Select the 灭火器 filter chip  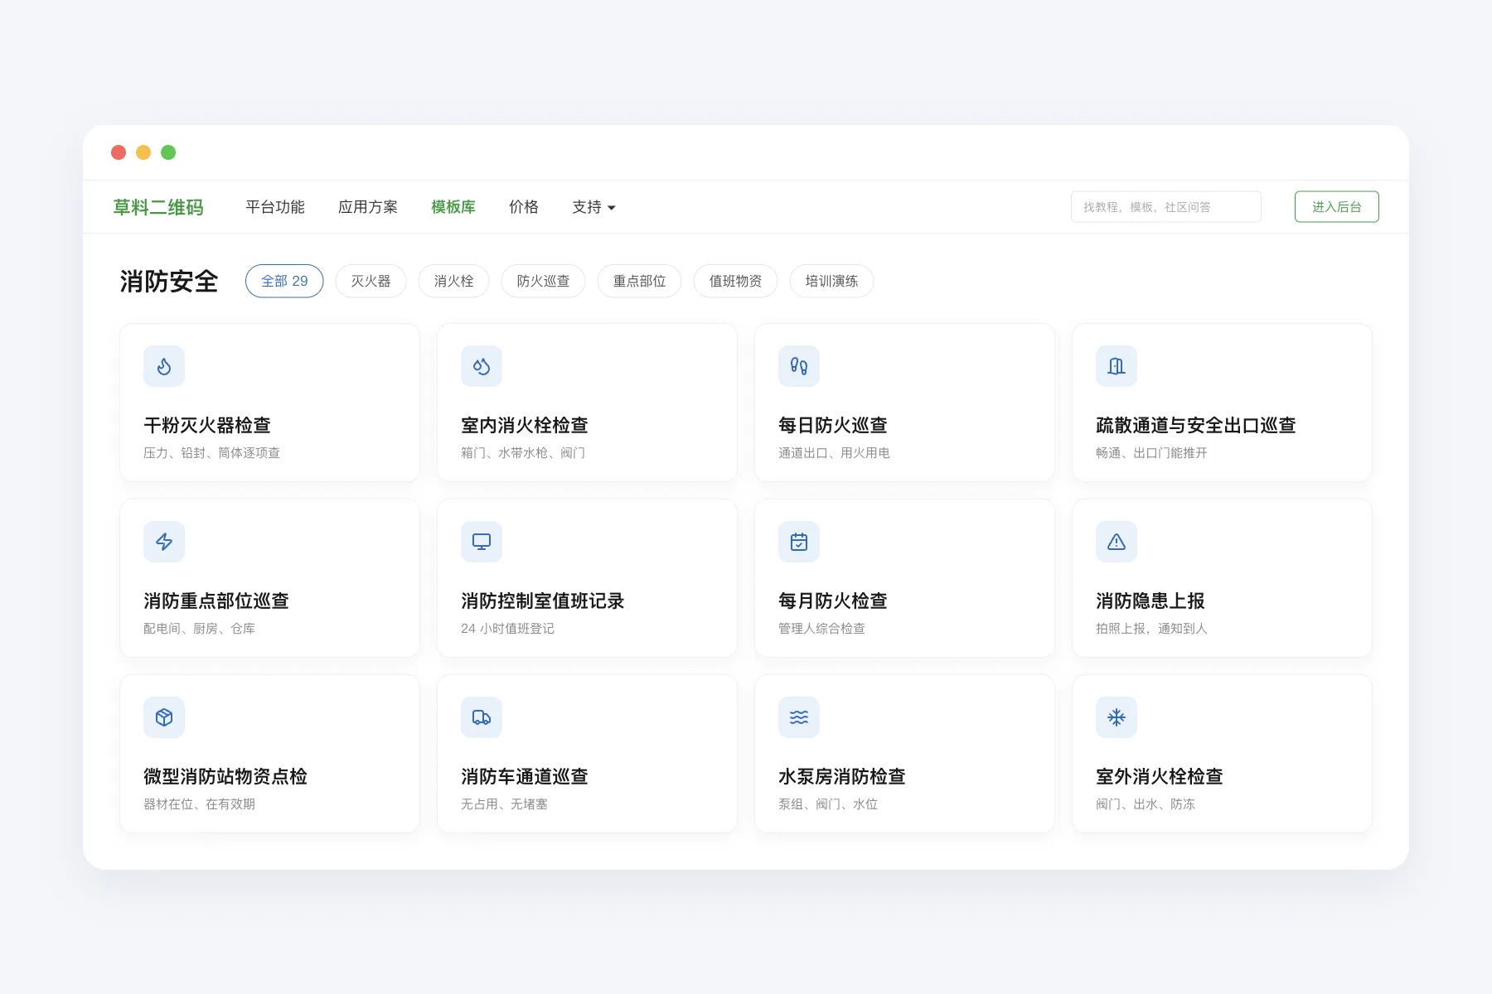click(x=371, y=281)
